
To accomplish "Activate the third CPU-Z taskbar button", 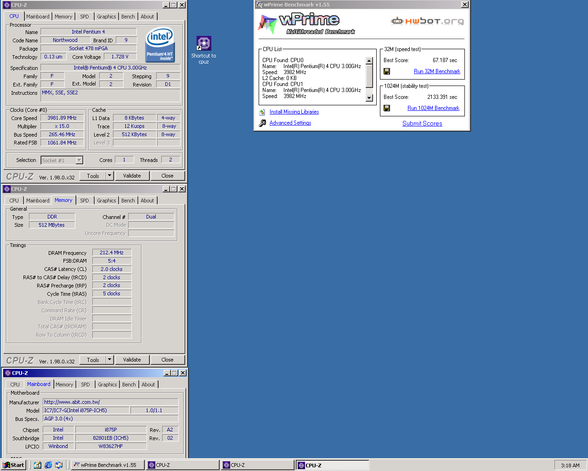I will point(333,465).
